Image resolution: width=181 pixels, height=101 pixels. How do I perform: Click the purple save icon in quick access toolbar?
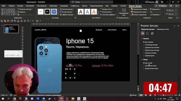click(37, 21)
